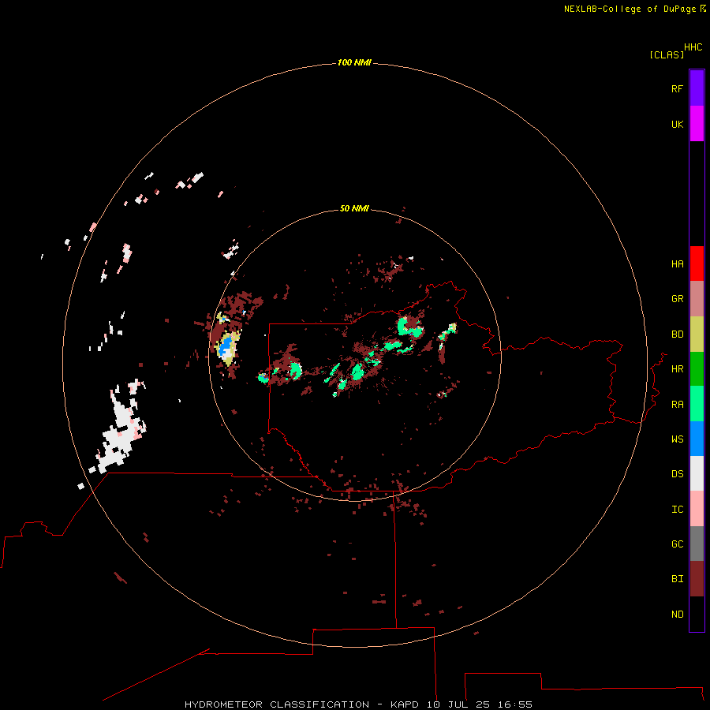The width and height of the screenshot is (710, 710).
Task: Click the HR legend label
Action: point(677,369)
